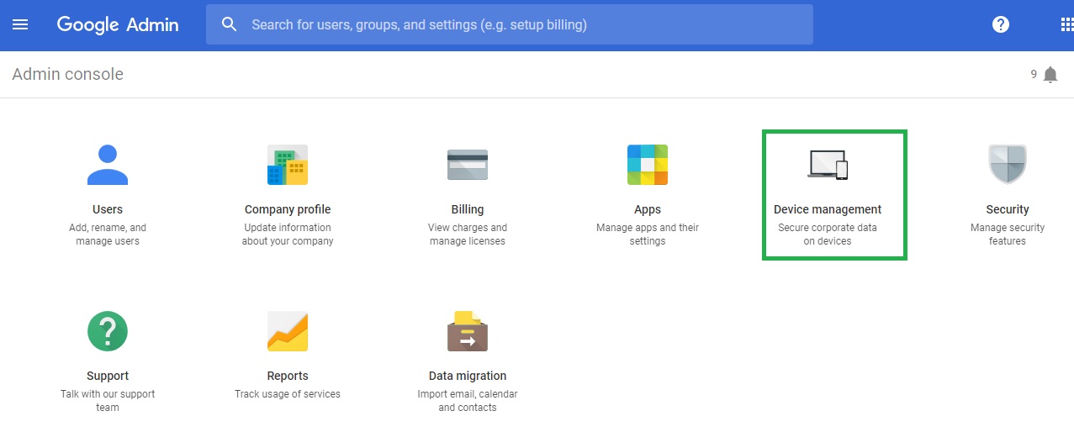
Task: Click the Support label
Action: click(108, 376)
